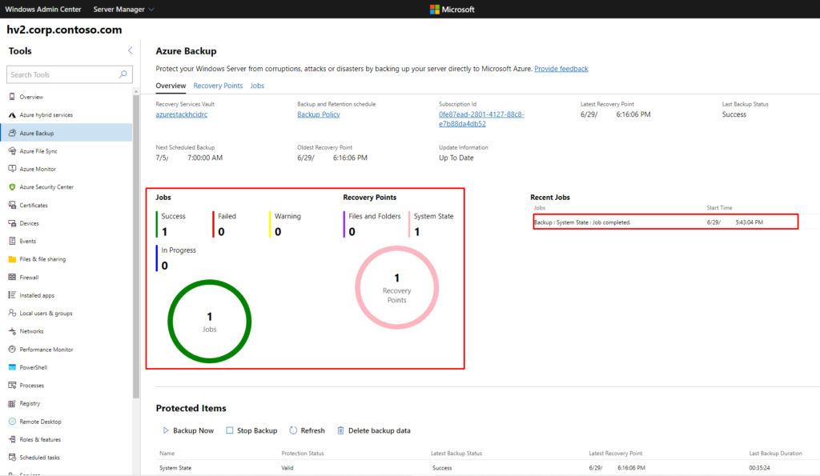Collapse the Tools panel with the chevron
The image size is (820, 476).
click(131, 50)
